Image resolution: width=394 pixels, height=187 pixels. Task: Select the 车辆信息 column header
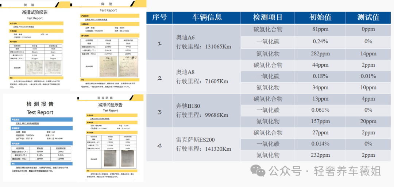click(207, 17)
